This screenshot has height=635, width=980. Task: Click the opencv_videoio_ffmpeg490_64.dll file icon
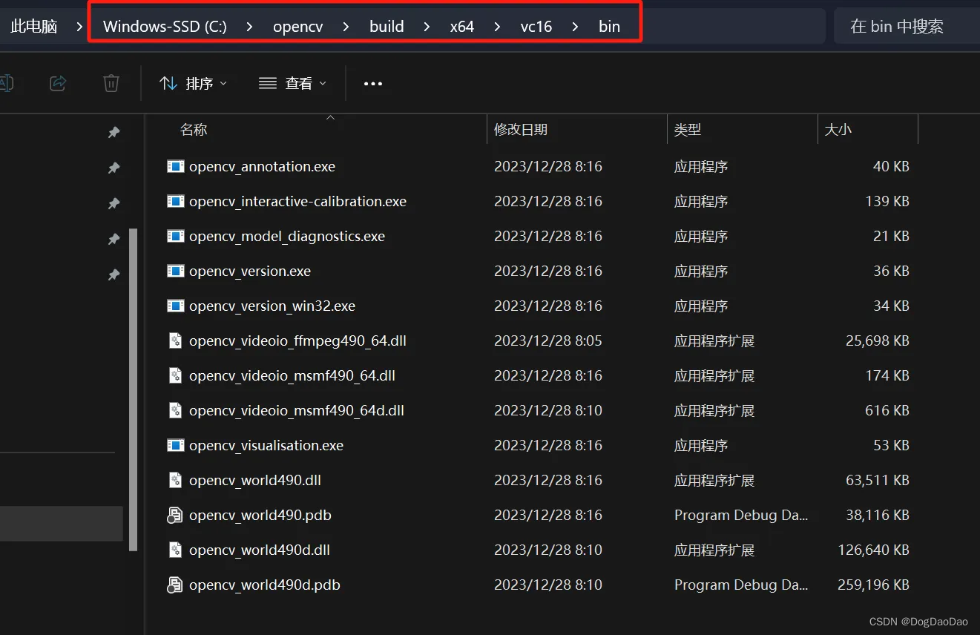[x=176, y=341]
